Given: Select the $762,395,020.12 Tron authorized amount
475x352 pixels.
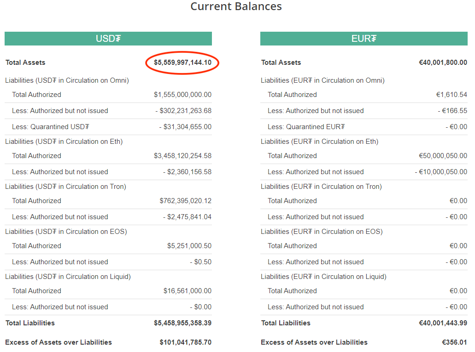Looking at the screenshot, I should click(185, 201).
